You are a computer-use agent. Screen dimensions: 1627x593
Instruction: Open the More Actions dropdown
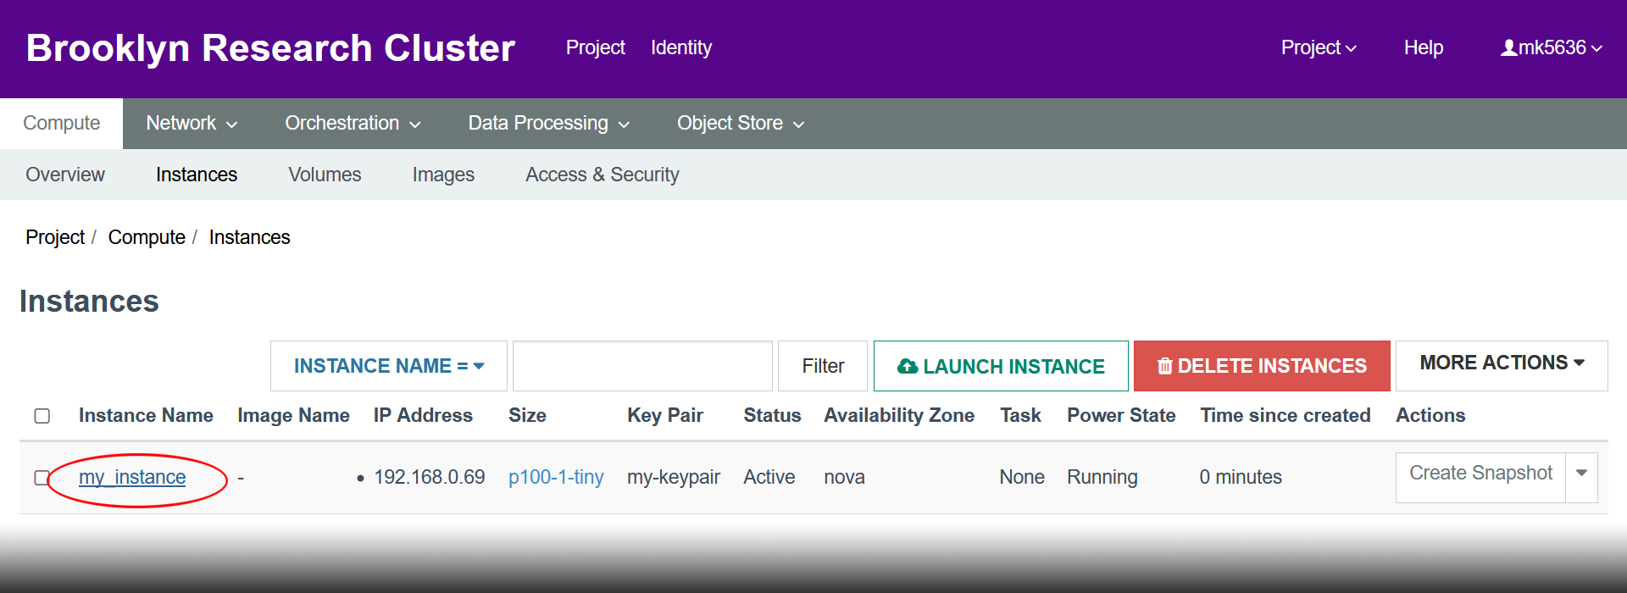tap(1501, 363)
